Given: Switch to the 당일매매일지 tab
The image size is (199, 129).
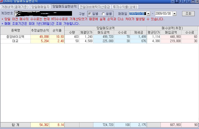Looking at the screenshot, I should [41, 7].
